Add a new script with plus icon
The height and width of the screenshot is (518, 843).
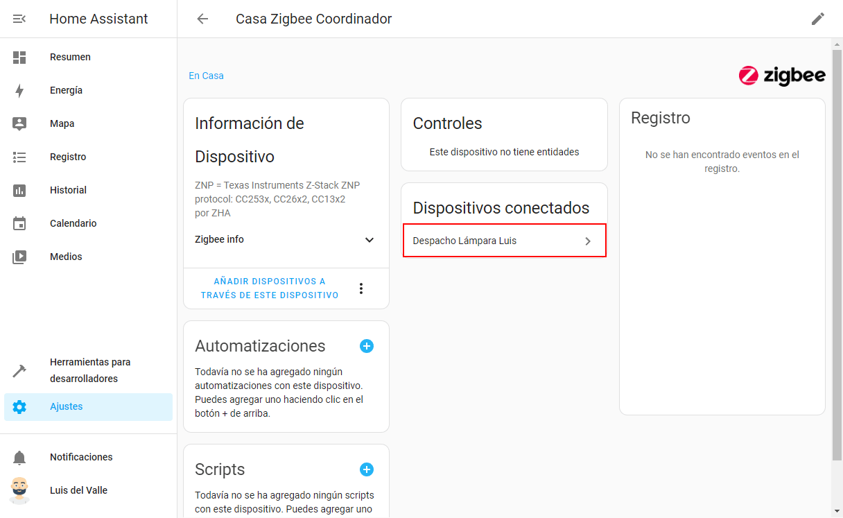[367, 469]
